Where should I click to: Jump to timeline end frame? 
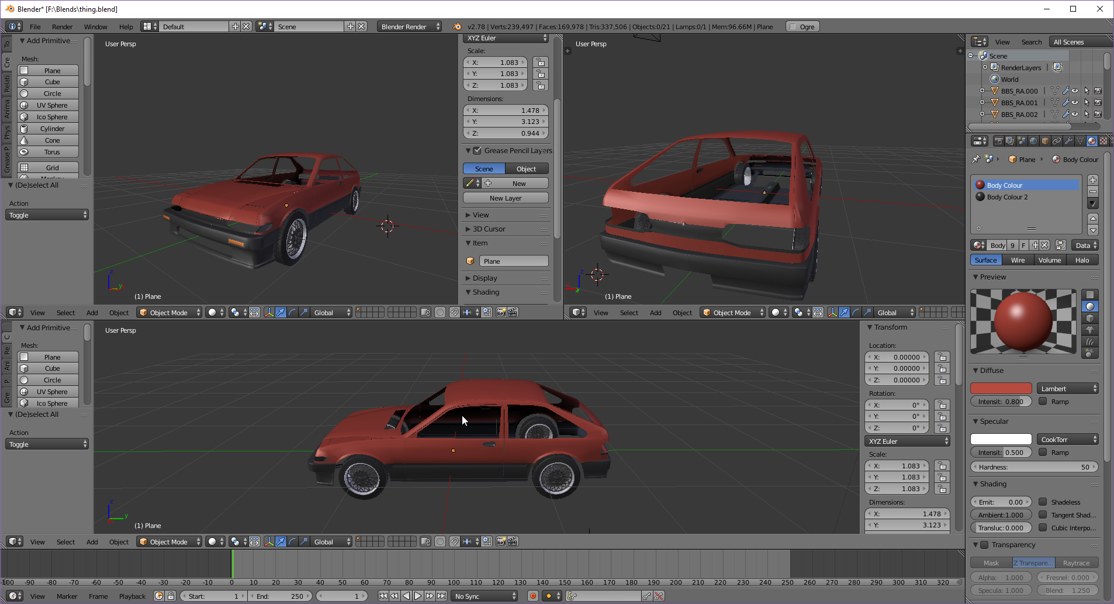click(x=442, y=596)
